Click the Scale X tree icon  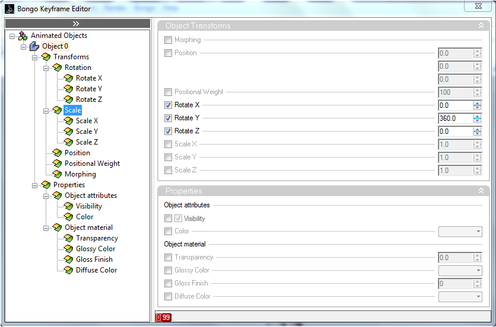point(68,121)
